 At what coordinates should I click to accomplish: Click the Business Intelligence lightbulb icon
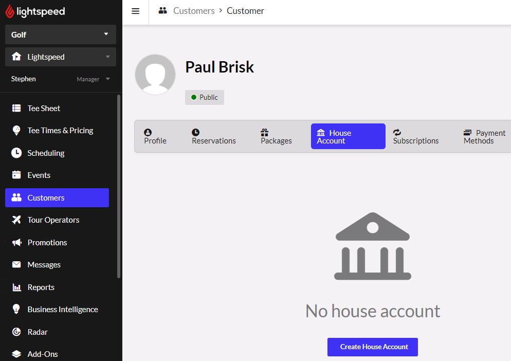pyautogui.click(x=16, y=309)
